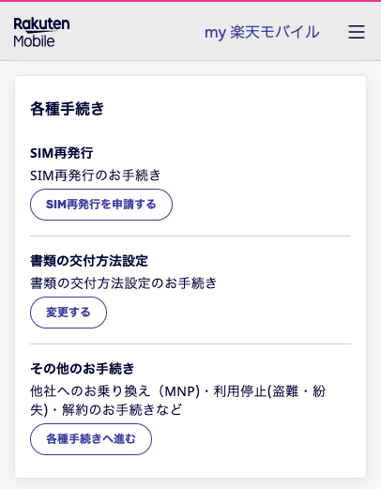
Task: Click empty gray header area beside logo
Action: [138, 32]
